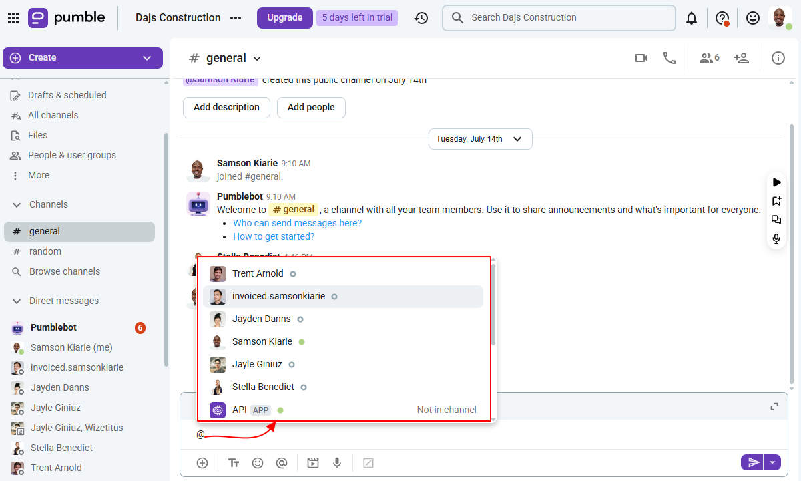
Task: Mention Jayle Giniuz from suggestion list
Action: pyautogui.click(x=343, y=365)
